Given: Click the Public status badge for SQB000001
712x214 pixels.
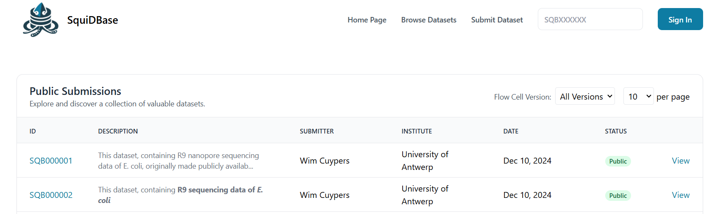Looking at the screenshot, I should pyautogui.click(x=618, y=161).
